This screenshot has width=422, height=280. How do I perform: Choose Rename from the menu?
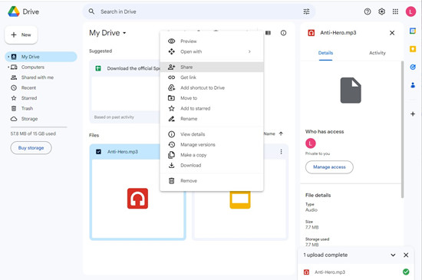coord(212,119)
